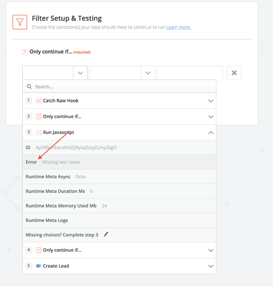This screenshot has height=286, width=273.
Task: Expand step 4 Only continue if chevron
Action: [211, 251]
